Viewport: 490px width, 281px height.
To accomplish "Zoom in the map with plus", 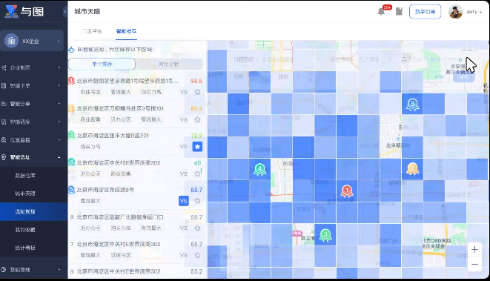I will (474, 249).
